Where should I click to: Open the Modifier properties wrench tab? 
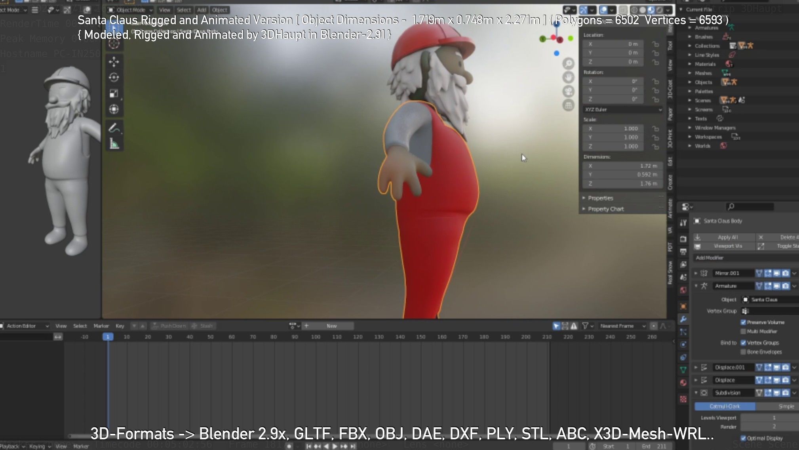[x=683, y=319]
